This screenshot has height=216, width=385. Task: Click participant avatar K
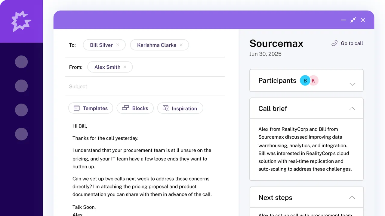click(x=313, y=80)
